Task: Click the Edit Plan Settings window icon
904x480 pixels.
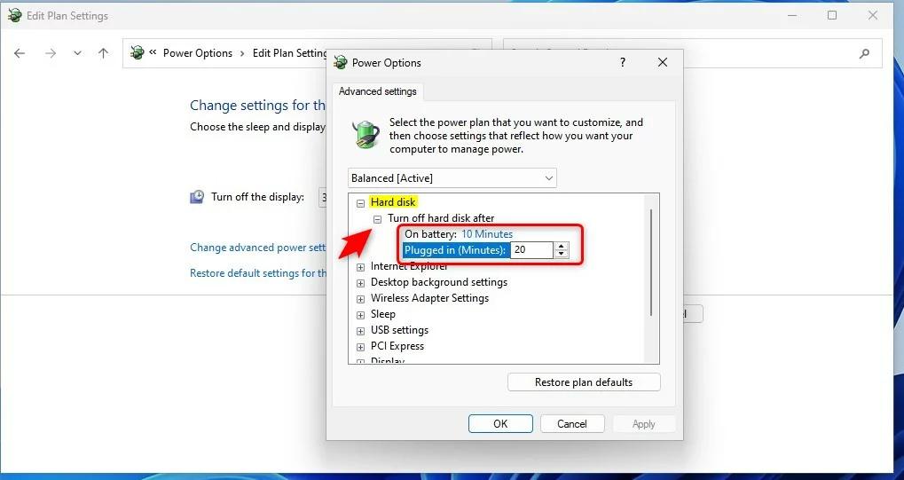Action: pyautogui.click(x=14, y=16)
